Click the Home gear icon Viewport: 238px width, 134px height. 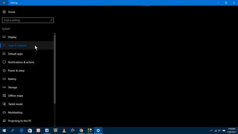(4, 12)
